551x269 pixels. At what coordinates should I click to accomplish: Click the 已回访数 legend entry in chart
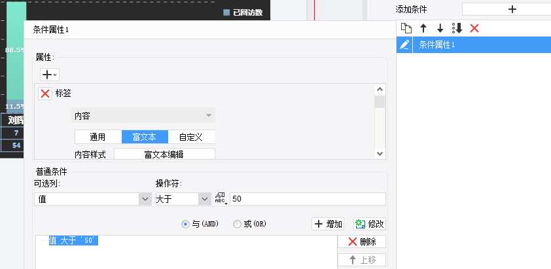(x=243, y=12)
